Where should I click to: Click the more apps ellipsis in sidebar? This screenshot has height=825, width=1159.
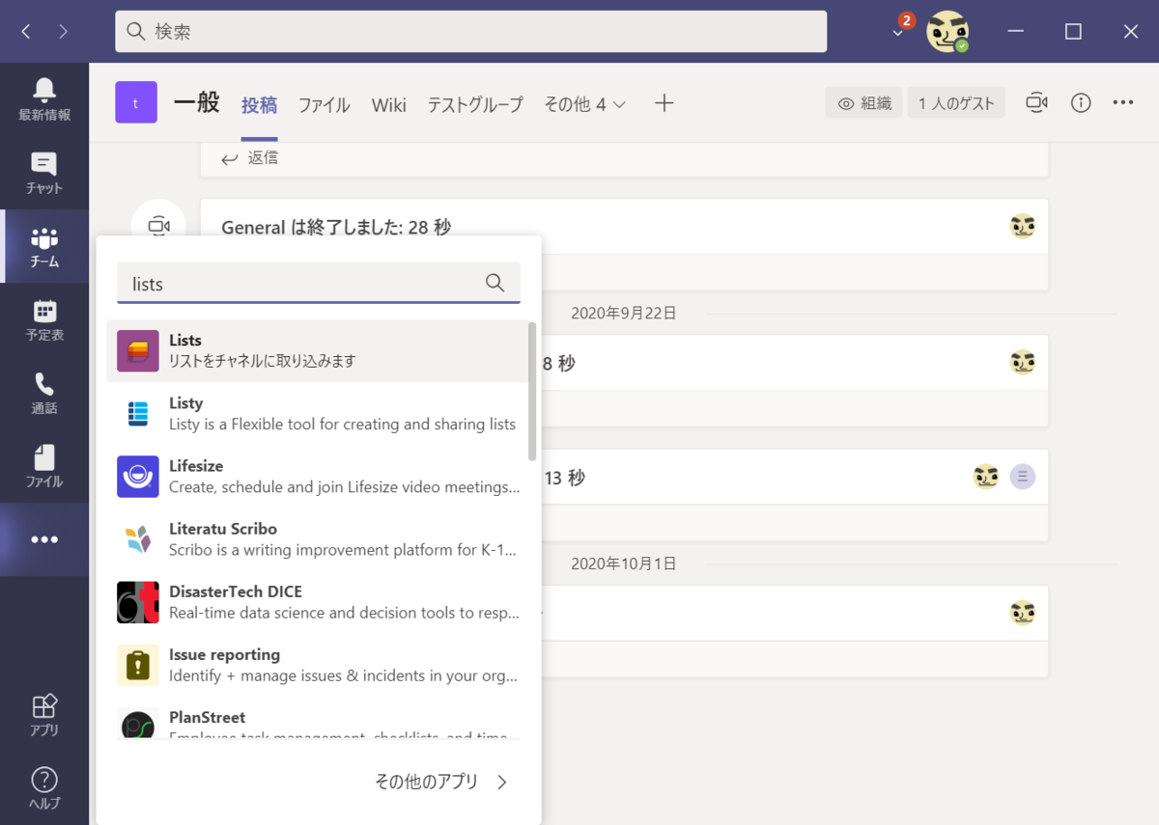pos(44,539)
